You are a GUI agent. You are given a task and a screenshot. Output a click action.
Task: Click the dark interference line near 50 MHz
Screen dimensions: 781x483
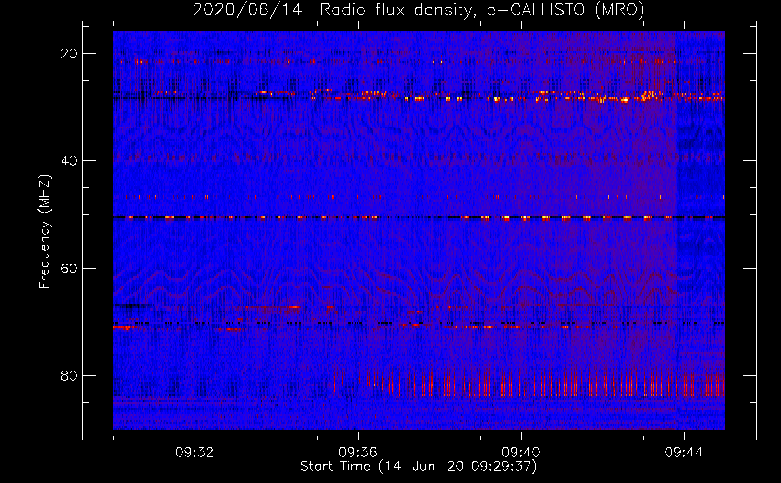419,218
